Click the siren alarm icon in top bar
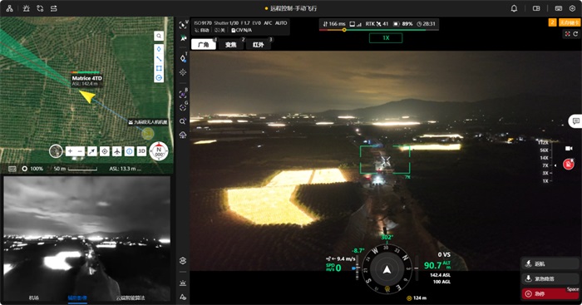The height and width of the screenshot is (305, 582). click(26, 8)
